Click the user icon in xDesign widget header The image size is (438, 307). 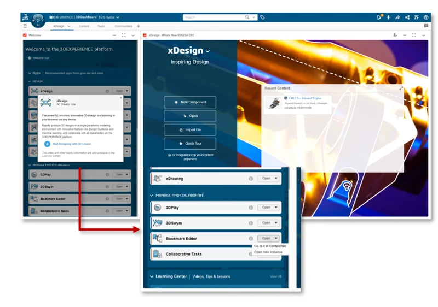[395, 35]
